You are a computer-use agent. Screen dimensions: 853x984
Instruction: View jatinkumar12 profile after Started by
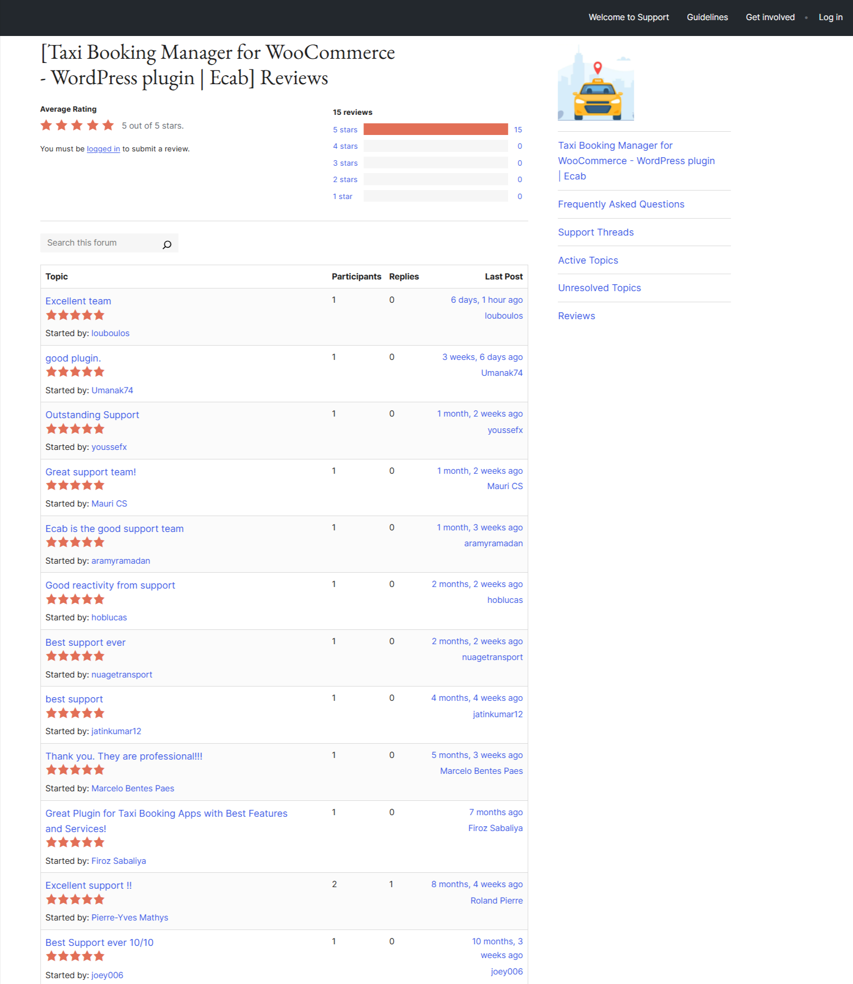[x=116, y=732]
